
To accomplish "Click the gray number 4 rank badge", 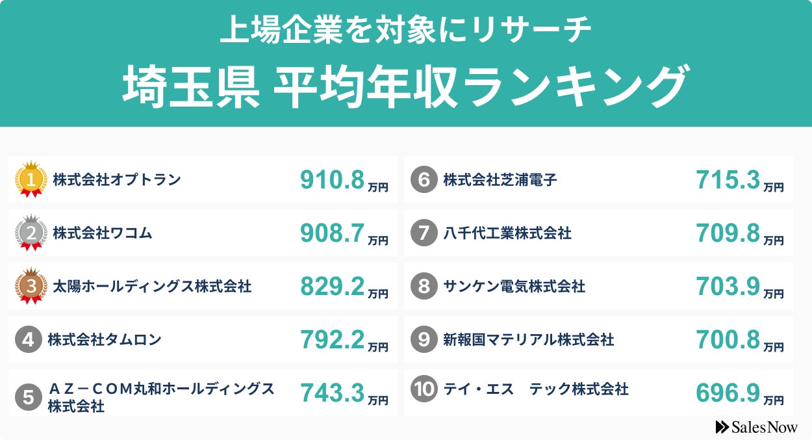I will (x=28, y=339).
